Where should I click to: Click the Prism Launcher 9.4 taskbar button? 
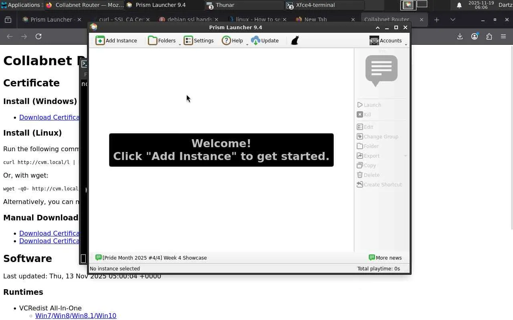click(x=164, y=5)
